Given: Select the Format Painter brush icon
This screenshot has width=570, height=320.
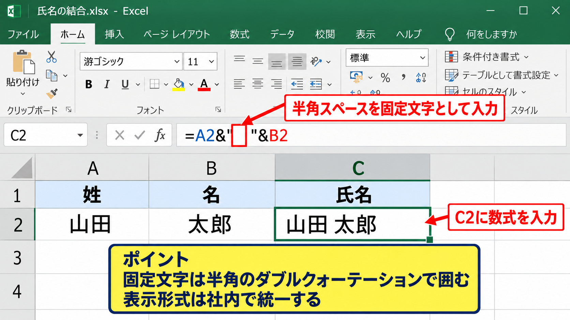Looking at the screenshot, I should [x=52, y=93].
